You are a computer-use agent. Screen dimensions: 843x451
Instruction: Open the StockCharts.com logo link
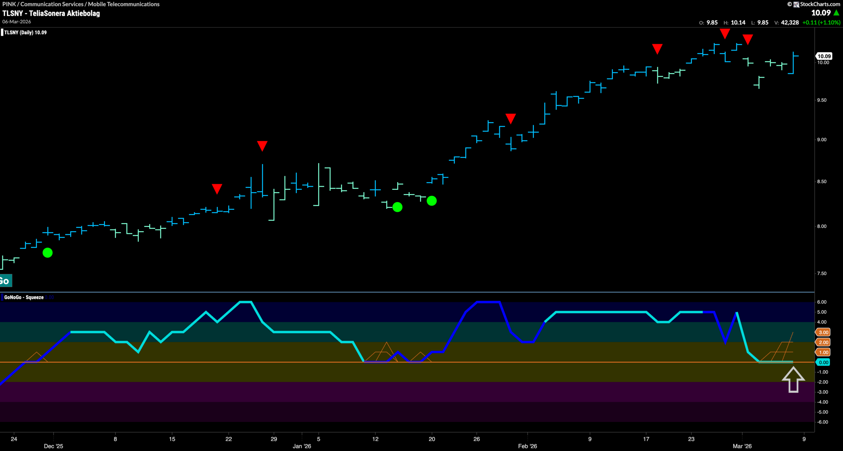817,4
